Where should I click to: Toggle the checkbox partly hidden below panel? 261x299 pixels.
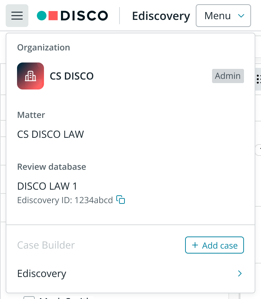tap(29, 298)
